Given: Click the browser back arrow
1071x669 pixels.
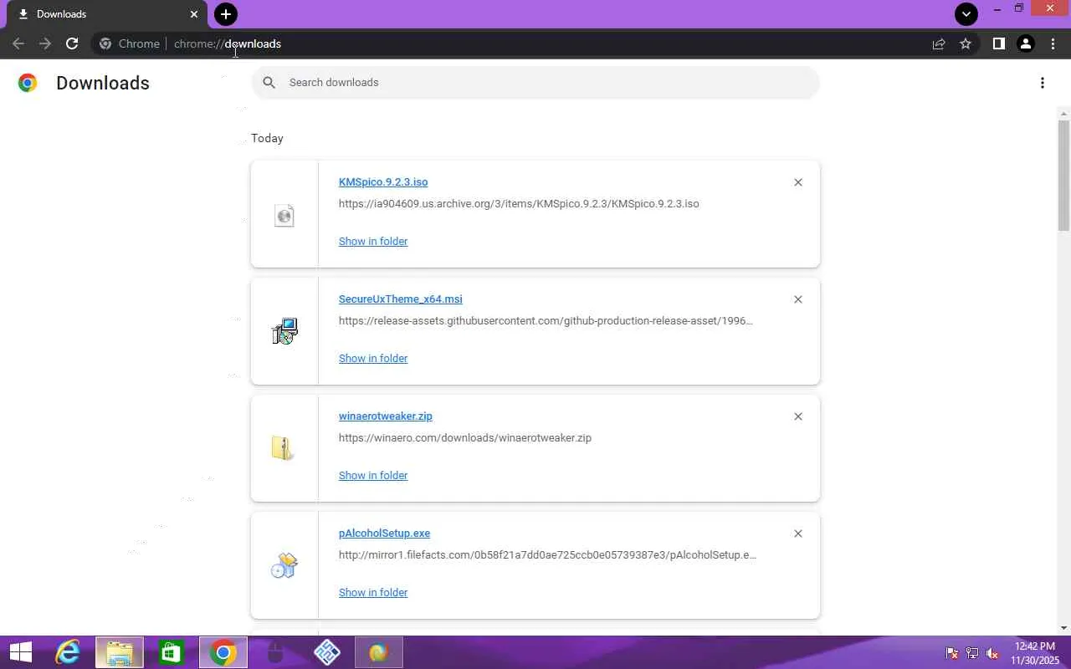Looking at the screenshot, I should tap(18, 43).
